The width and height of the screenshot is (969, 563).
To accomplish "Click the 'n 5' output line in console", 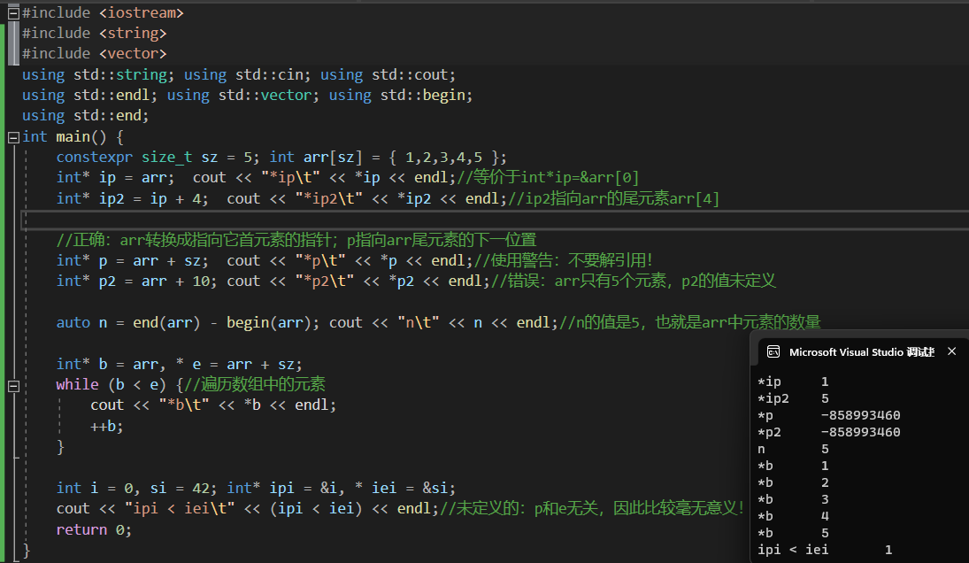I will point(794,449).
